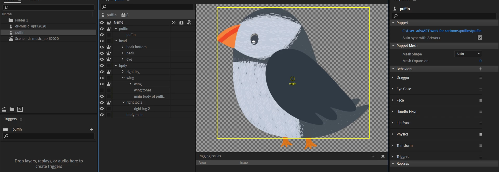Expand the beak bottom layer
Image resolution: width=499 pixels, height=172 pixels.
pos(123,47)
